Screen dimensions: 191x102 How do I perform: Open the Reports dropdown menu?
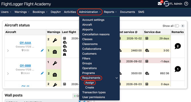point(110,12)
